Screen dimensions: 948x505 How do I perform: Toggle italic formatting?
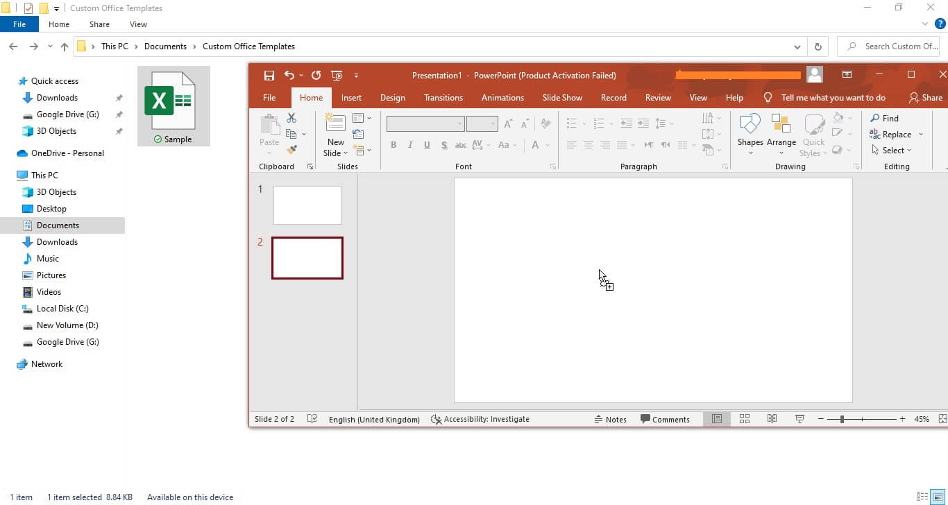pos(410,145)
